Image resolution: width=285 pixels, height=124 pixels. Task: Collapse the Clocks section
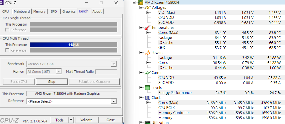click(141, 98)
